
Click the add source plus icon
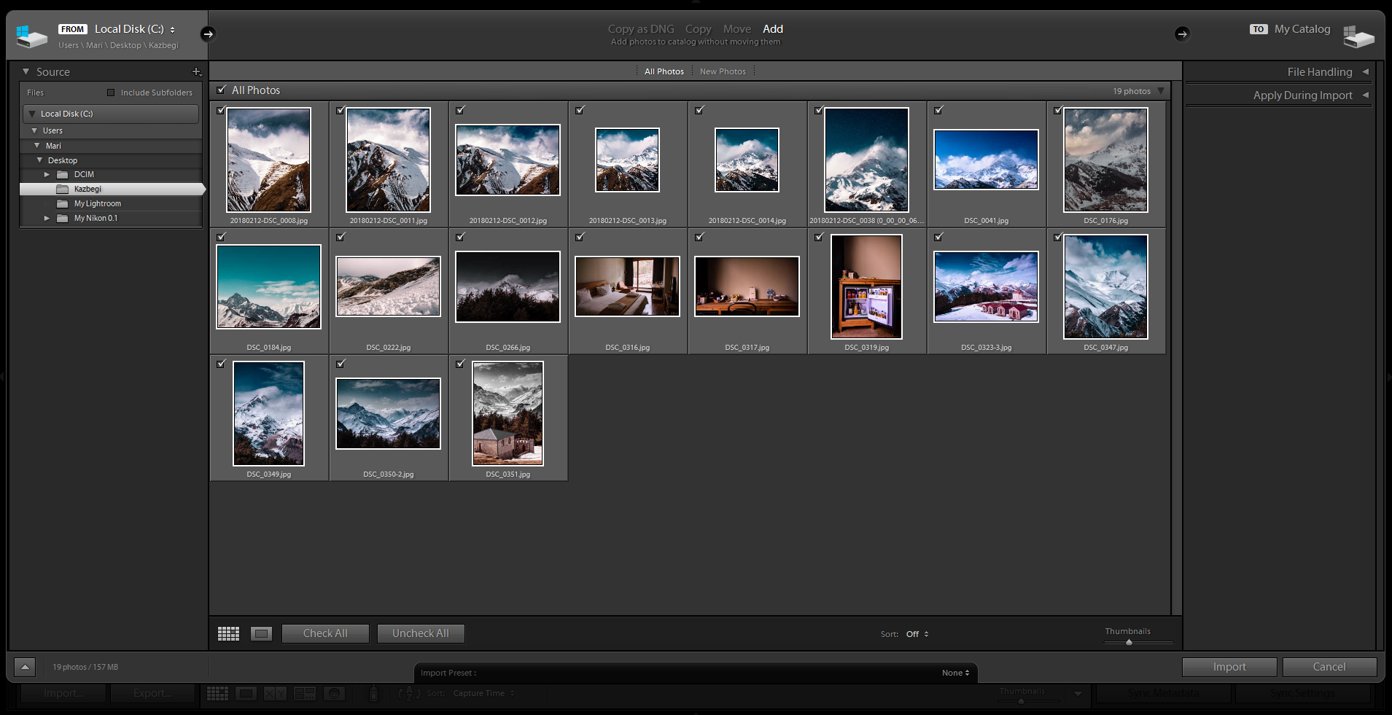196,71
